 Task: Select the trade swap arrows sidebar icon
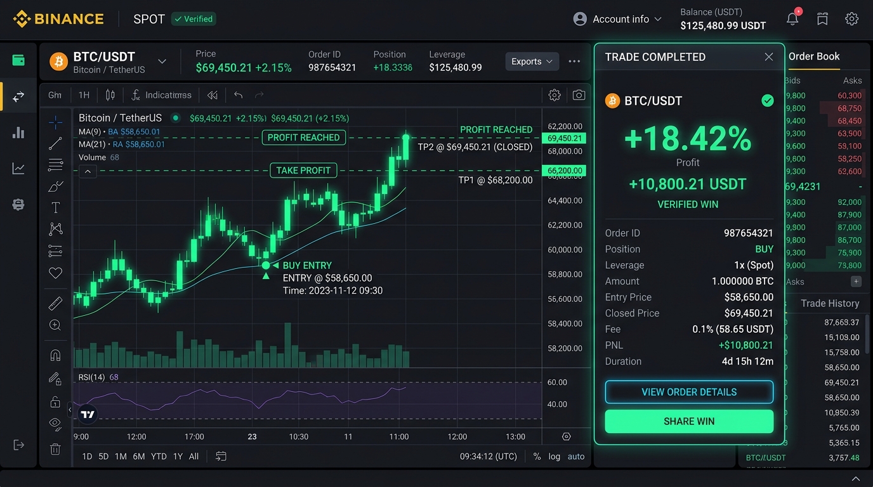tap(18, 96)
